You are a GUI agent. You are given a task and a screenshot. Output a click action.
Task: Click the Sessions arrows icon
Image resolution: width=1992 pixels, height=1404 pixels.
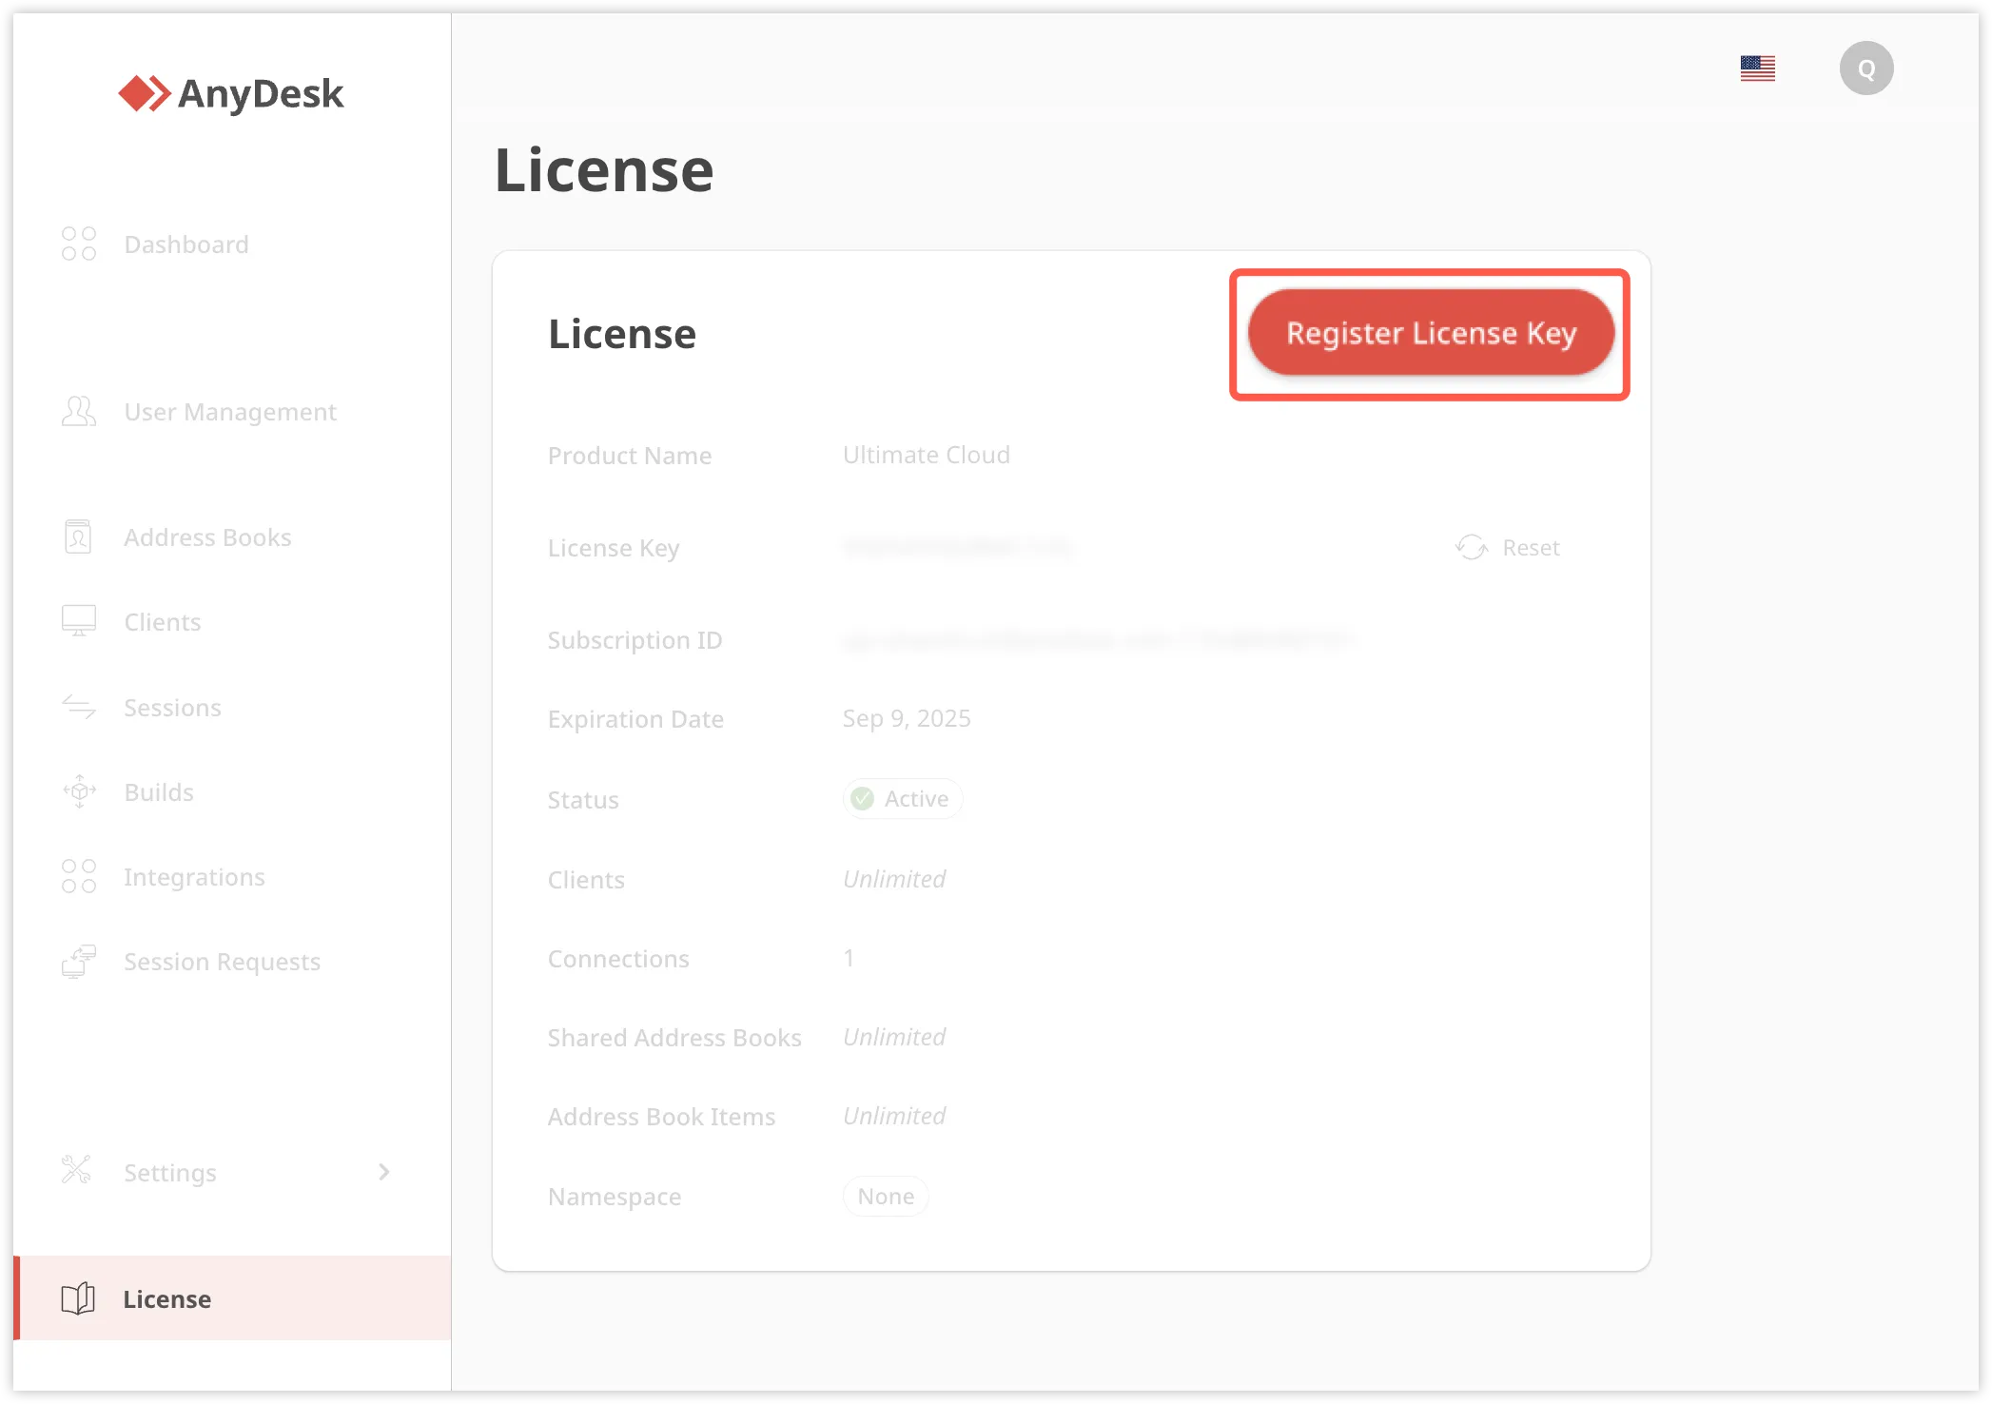79,707
